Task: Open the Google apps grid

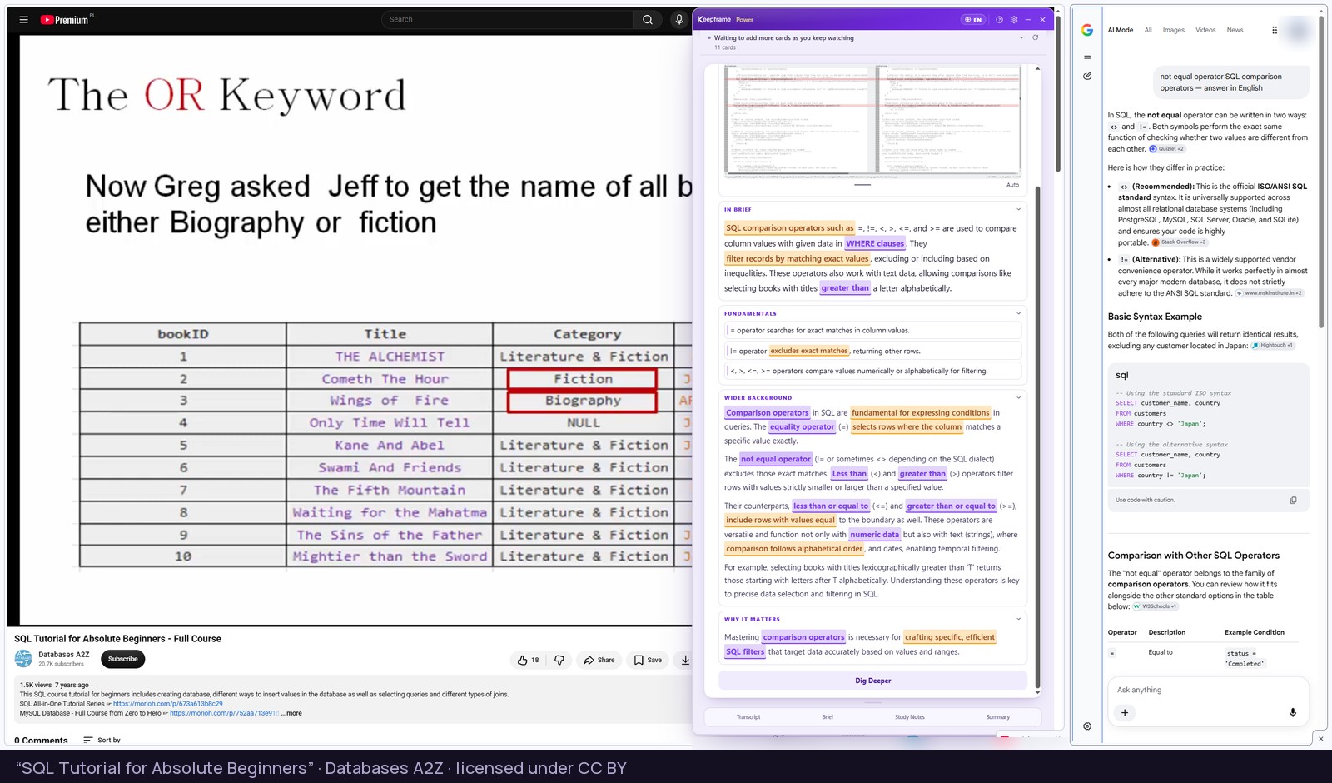Action: click(1275, 30)
